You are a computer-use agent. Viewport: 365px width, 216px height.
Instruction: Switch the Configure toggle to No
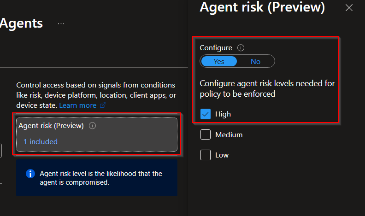tap(255, 61)
